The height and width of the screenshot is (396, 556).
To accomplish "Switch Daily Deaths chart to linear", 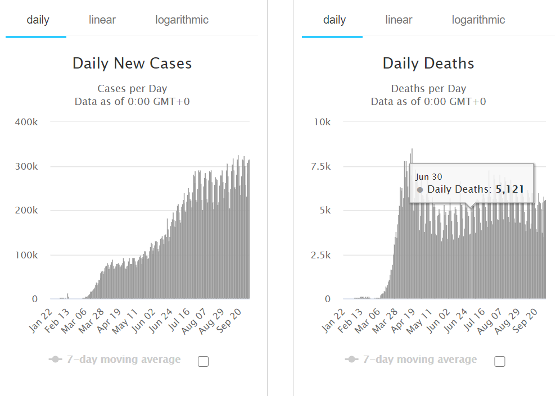I will pyautogui.click(x=399, y=20).
